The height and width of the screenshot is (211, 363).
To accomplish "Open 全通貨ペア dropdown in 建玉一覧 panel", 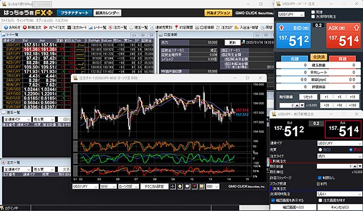I will 17,120.
